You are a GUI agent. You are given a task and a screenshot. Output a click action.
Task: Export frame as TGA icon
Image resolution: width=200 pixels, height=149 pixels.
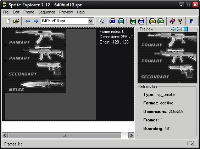[x=121, y=21]
